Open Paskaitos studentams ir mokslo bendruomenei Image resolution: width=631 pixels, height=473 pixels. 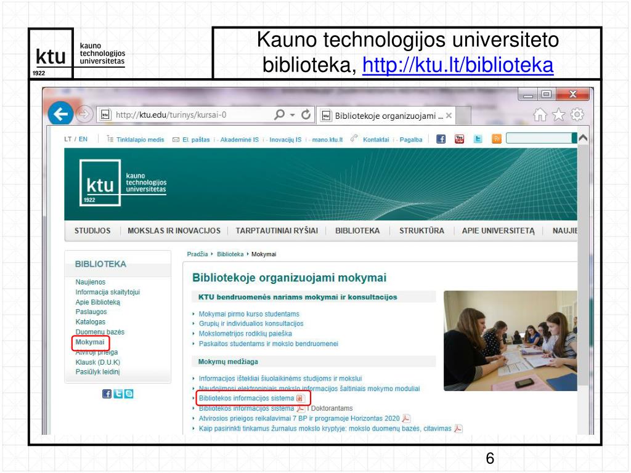tap(269, 344)
